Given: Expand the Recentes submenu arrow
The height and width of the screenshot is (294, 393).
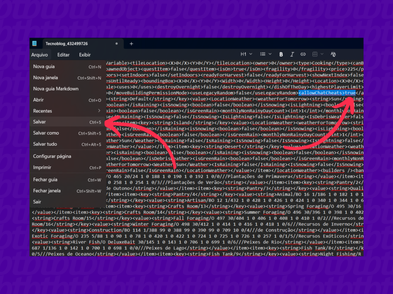Looking at the screenshot, I should pos(99,111).
